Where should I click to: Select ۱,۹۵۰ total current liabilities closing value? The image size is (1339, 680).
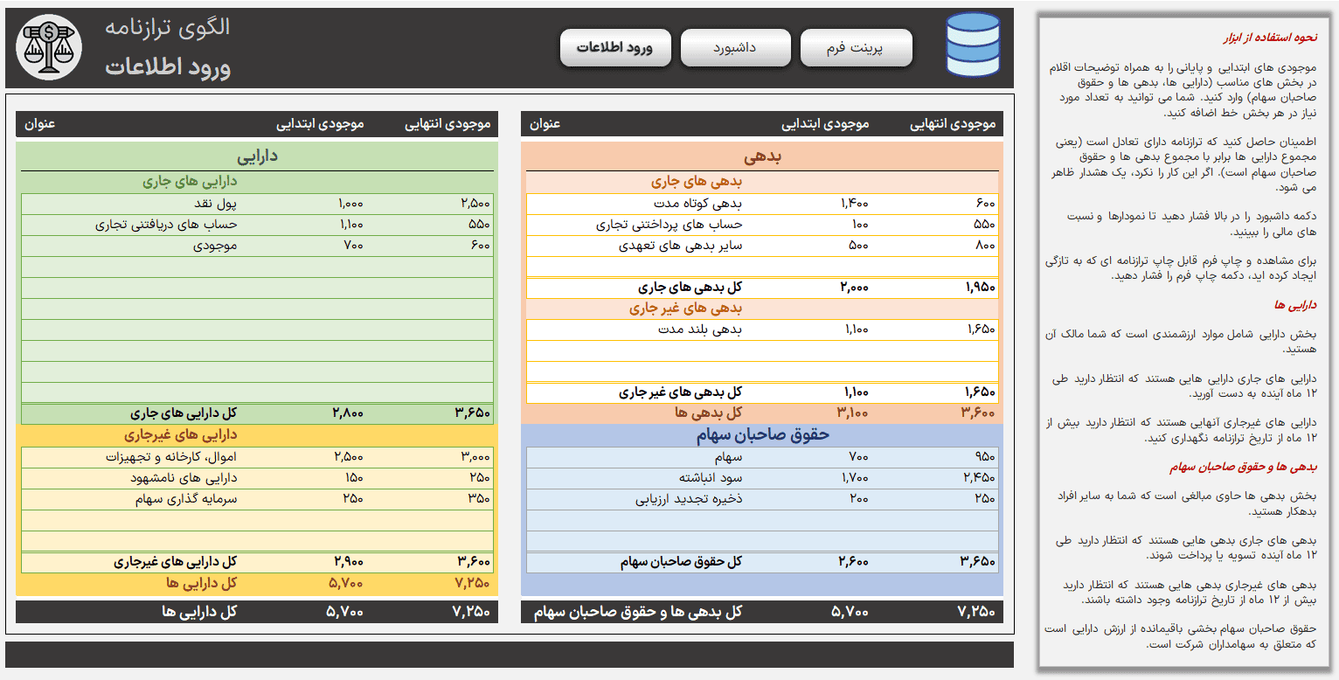click(x=981, y=287)
